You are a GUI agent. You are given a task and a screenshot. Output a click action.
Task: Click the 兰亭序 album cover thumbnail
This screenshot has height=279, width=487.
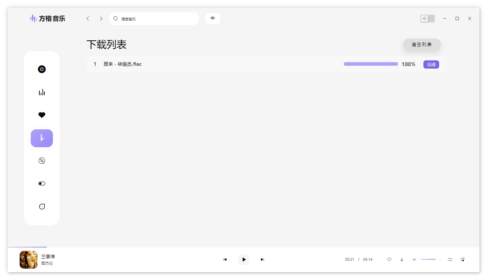pyautogui.click(x=29, y=260)
